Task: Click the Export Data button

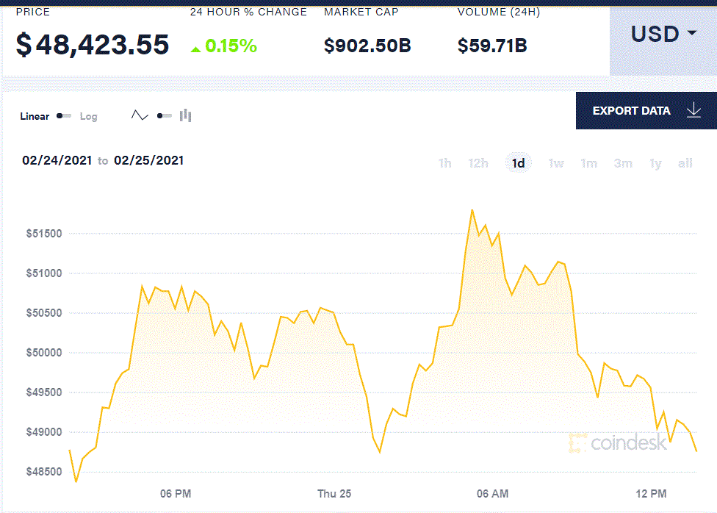Action: click(632, 110)
